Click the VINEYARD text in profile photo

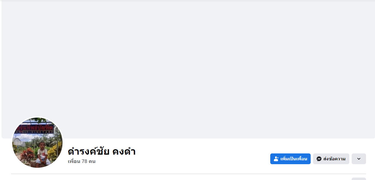pos(42,132)
